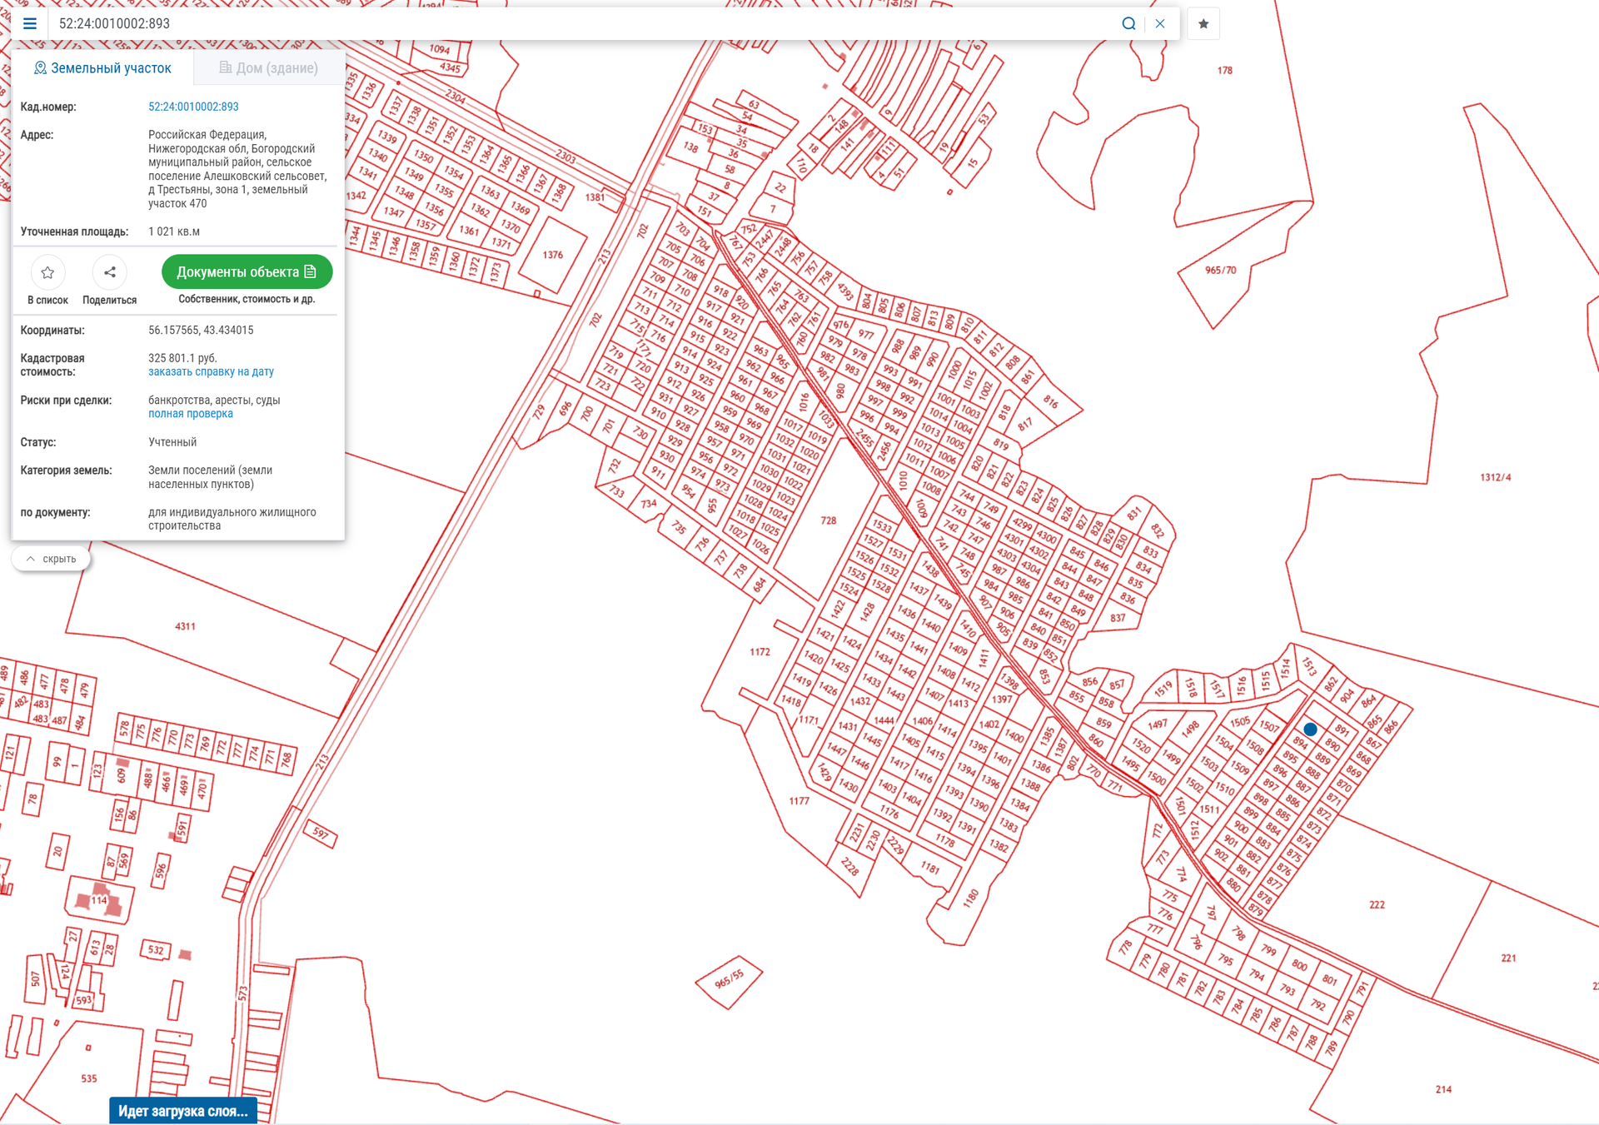Open Документы объекта button
The height and width of the screenshot is (1125, 1599).
[x=238, y=271]
